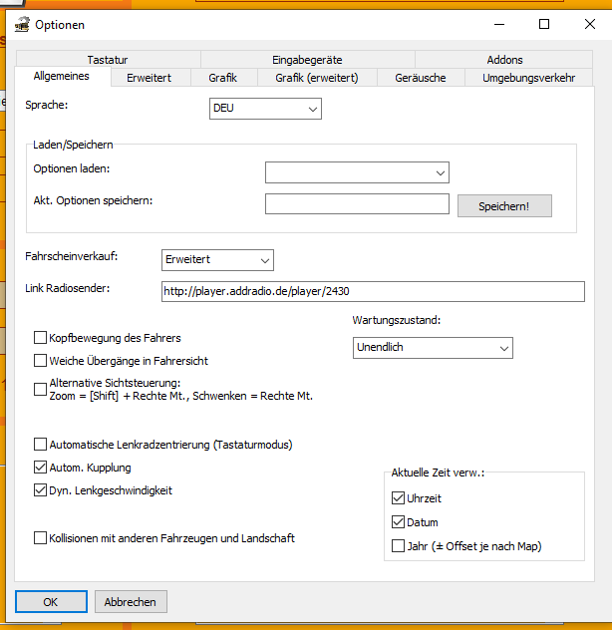Click the Optionen window title icon
This screenshot has height=630, width=612.
point(21,24)
